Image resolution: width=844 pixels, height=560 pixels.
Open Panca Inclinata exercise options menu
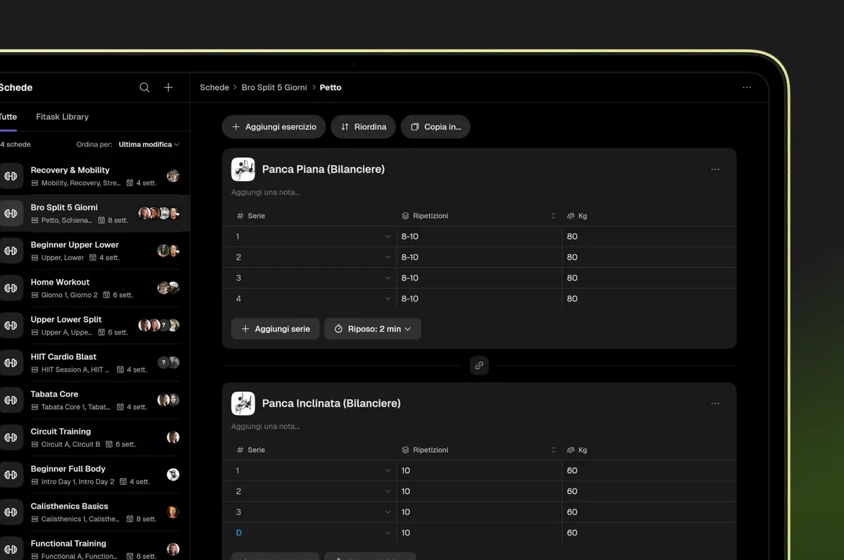click(x=715, y=403)
